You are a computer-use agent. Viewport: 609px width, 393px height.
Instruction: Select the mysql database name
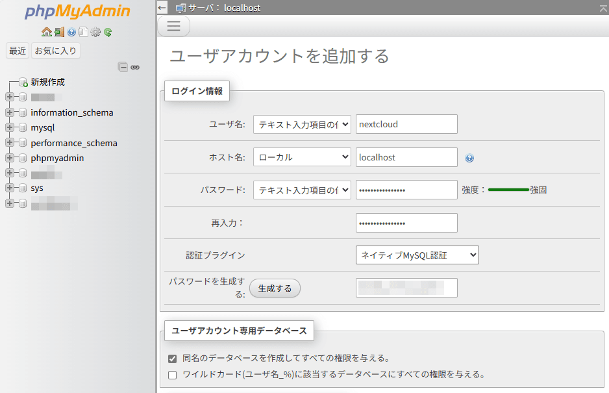pyautogui.click(x=43, y=127)
